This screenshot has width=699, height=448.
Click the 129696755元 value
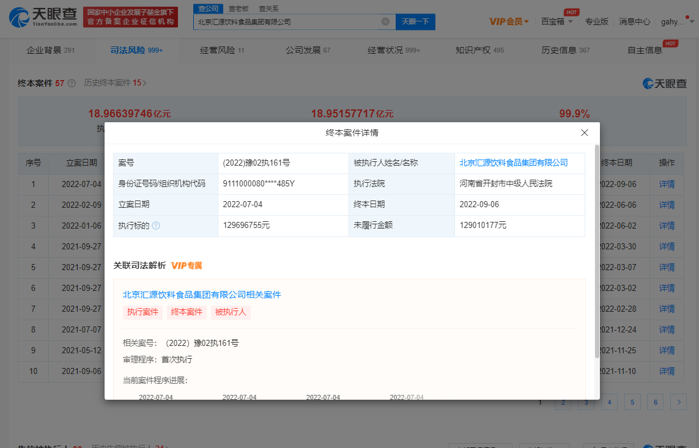246,226
